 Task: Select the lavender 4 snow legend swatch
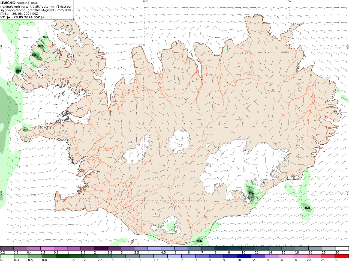pyautogui.click(x=154, y=249)
